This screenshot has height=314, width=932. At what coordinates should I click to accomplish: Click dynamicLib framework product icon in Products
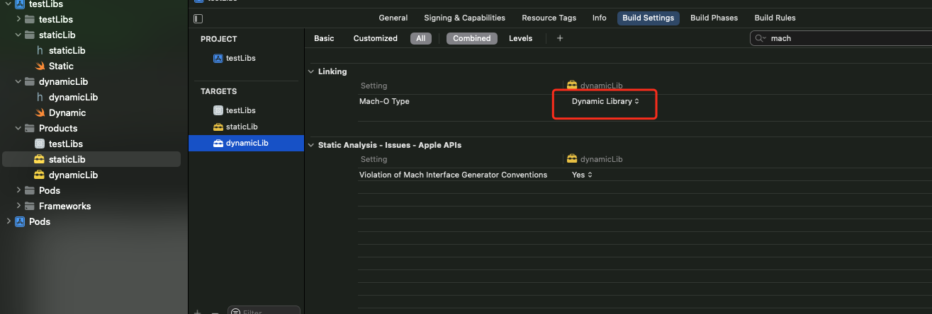[40, 175]
